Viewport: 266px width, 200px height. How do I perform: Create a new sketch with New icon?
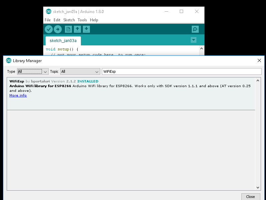[x=68, y=29]
